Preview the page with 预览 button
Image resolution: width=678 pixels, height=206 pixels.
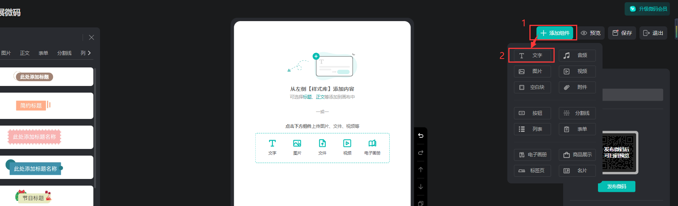(591, 33)
